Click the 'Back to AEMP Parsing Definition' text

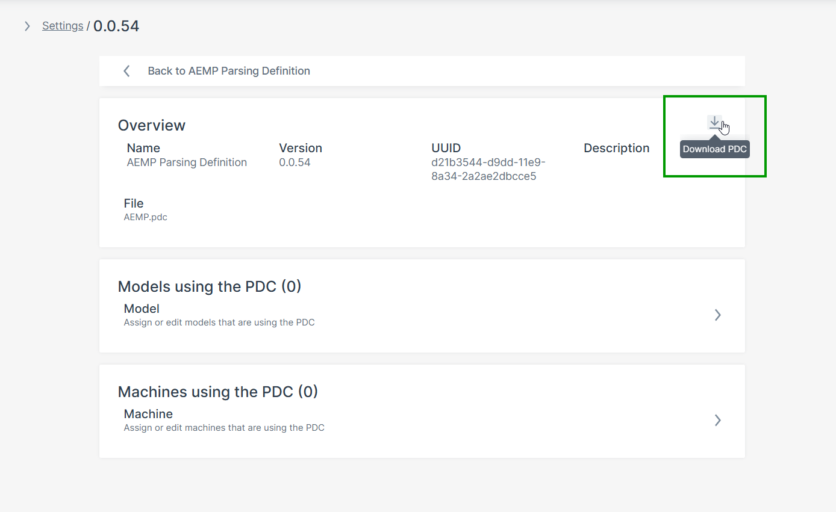229,71
